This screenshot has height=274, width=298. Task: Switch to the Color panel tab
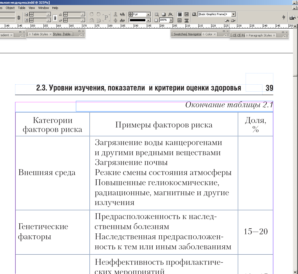tap(209, 34)
